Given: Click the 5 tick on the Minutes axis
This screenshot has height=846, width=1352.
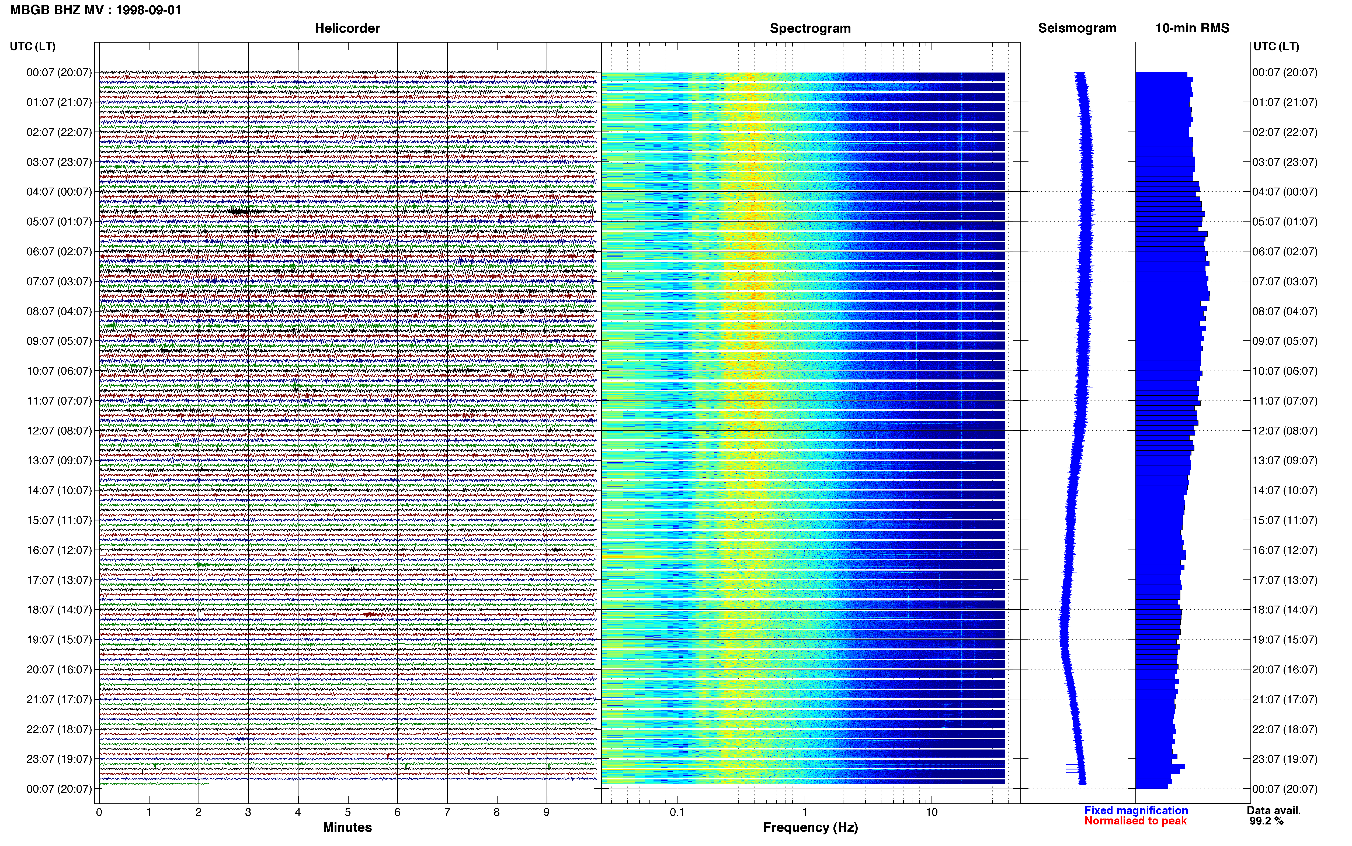Looking at the screenshot, I should click(x=348, y=812).
